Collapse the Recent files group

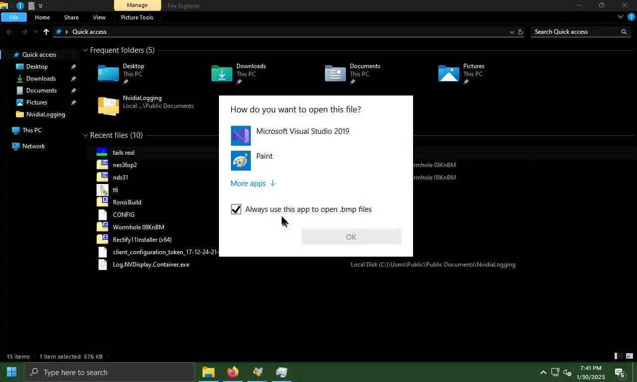86,135
